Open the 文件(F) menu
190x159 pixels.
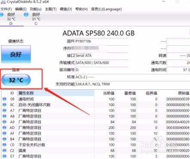point(6,9)
